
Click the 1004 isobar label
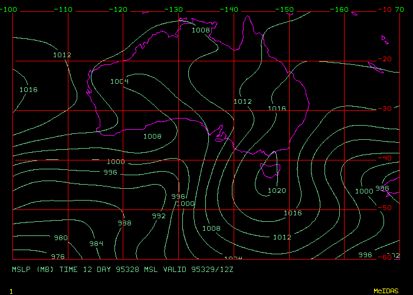[x=119, y=81]
